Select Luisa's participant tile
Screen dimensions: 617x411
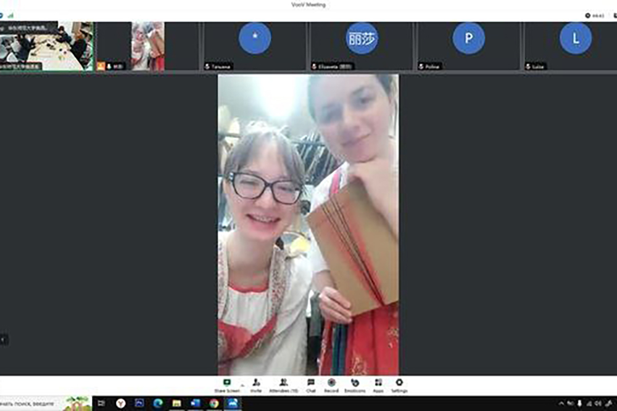point(571,46)
